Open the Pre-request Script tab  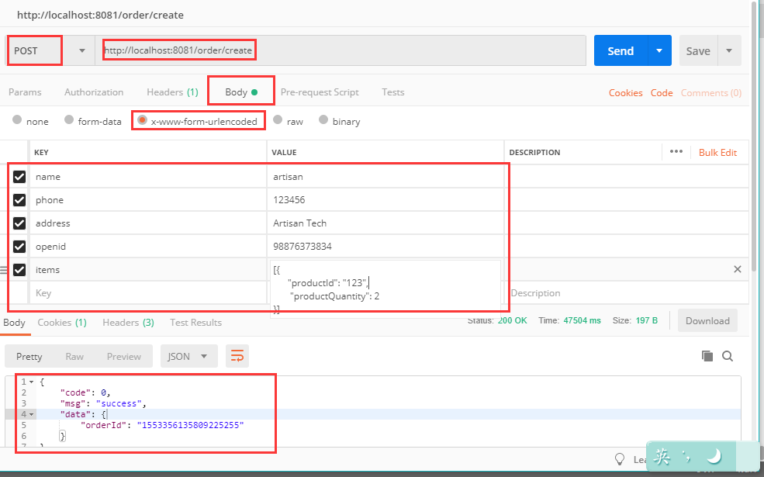tap(320, 92)
